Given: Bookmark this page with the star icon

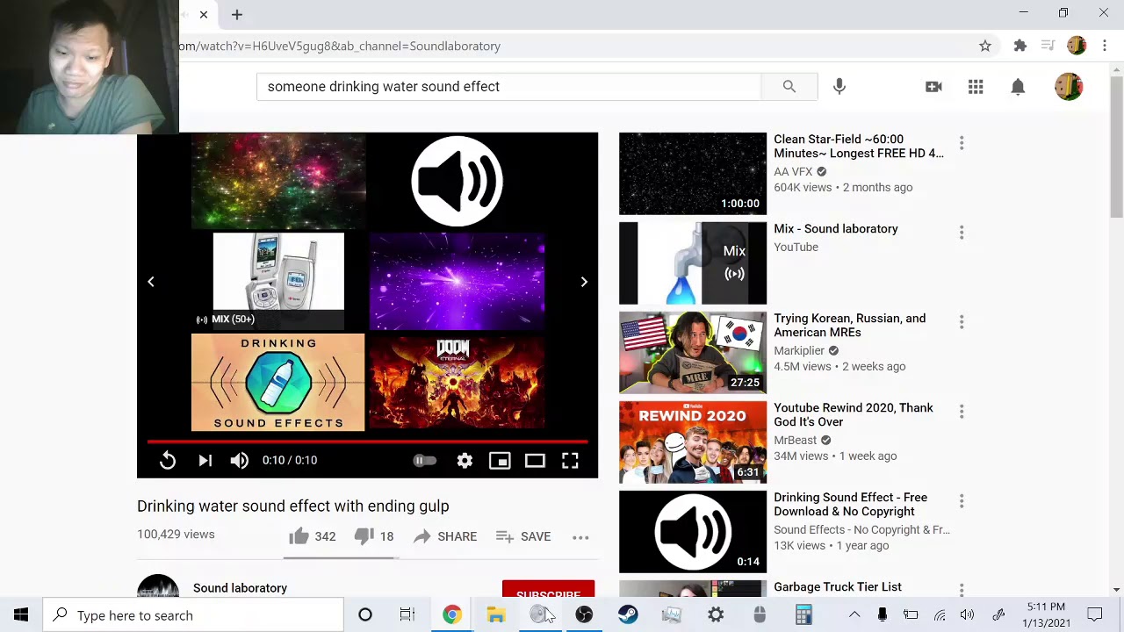Looking at the screenshot, I should [x=985, y=46].
